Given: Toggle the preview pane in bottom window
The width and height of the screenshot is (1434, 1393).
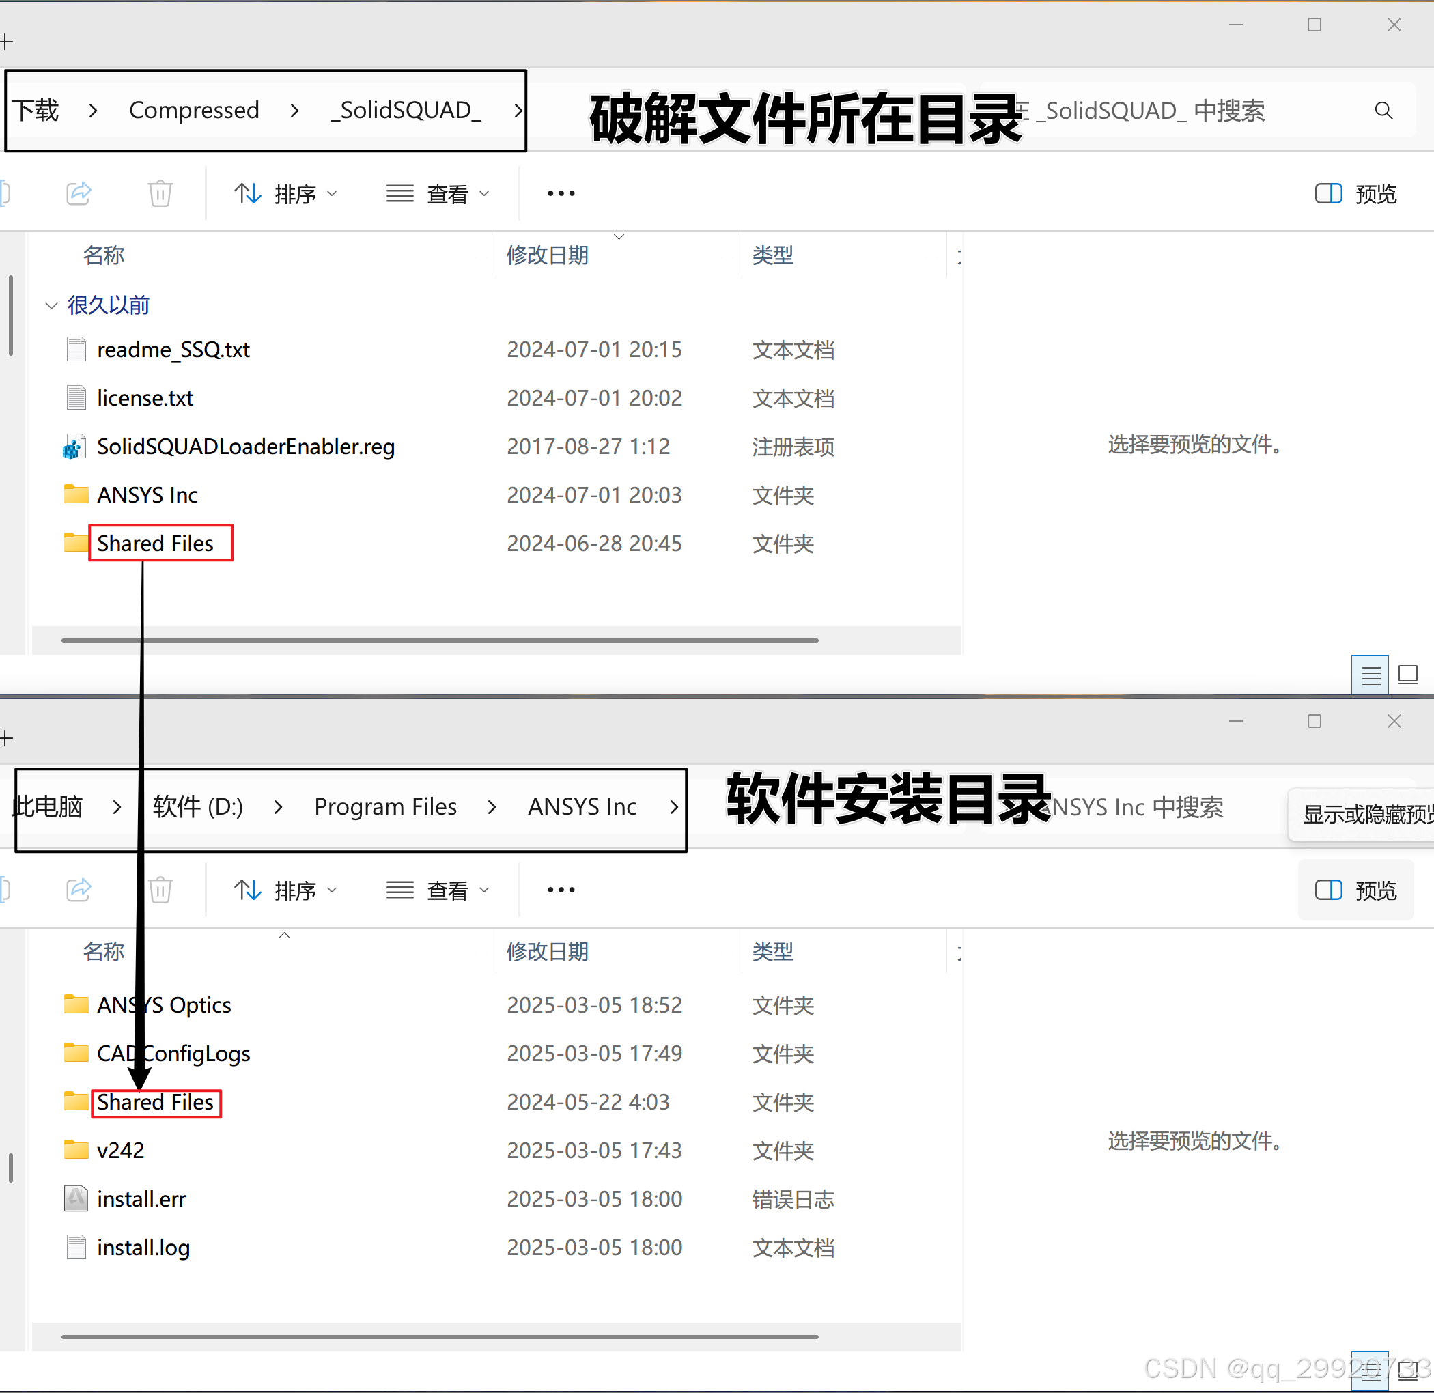Looking at the screenshot, I should [1355, 890].
